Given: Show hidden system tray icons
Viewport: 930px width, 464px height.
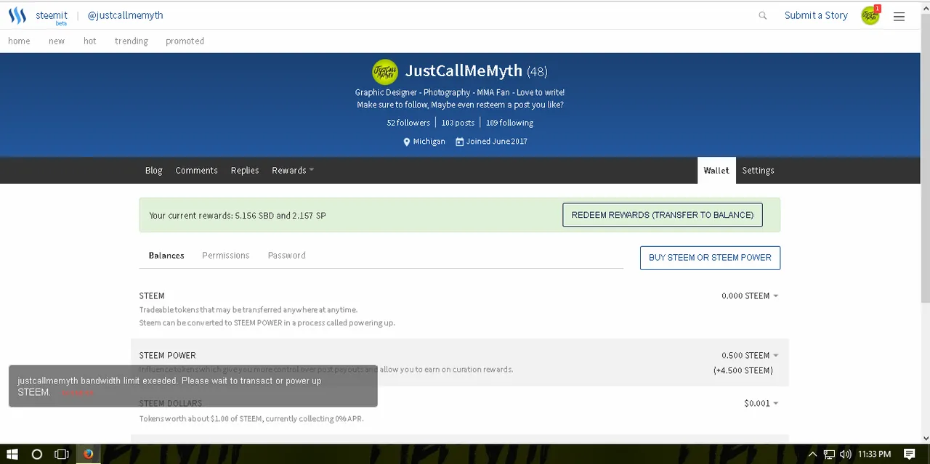Looking at the screenshot, I should tap(812, 454).
